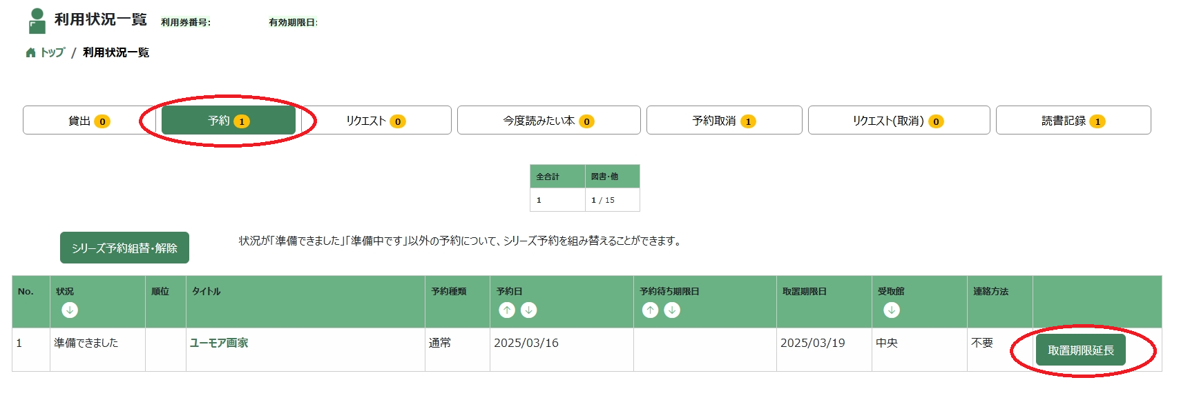Image resolution: width=1199 pixels, height=409 pixels.
Task: Click the 図書・他 summary header
Action: point(613,177)
